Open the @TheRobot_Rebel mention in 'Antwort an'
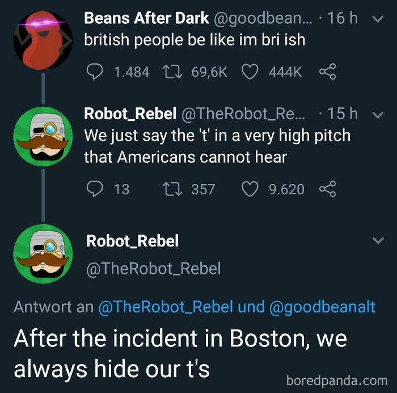 pos(165,307)
